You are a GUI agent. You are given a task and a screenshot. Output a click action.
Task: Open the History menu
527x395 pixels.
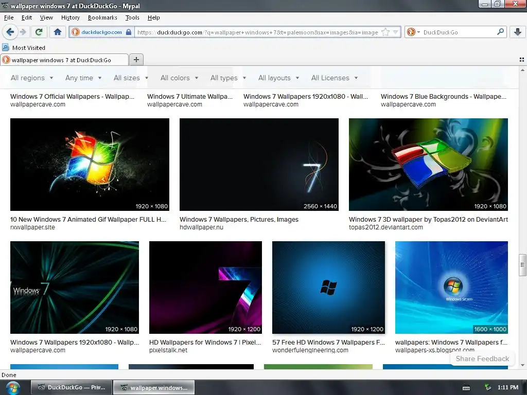click(70, 17)
